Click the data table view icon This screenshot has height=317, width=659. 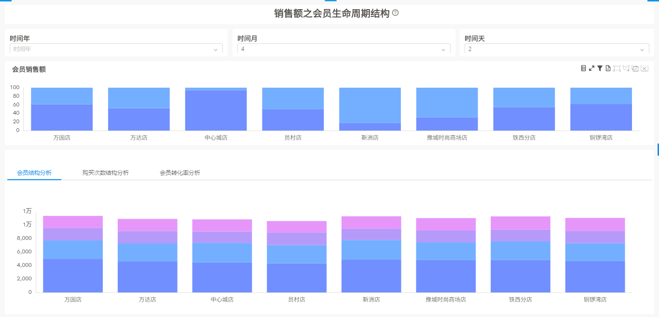(583, 68)
